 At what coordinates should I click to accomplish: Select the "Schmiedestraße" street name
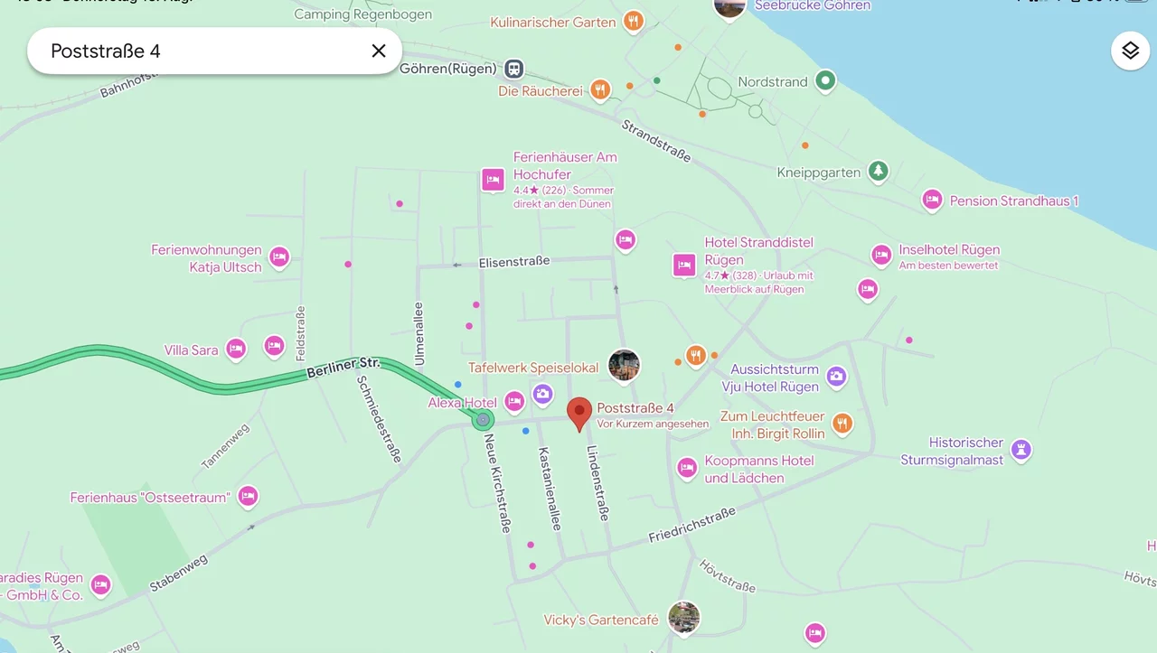point(380,419)
